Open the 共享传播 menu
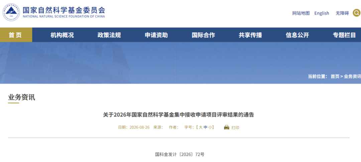 coord(250,35)
